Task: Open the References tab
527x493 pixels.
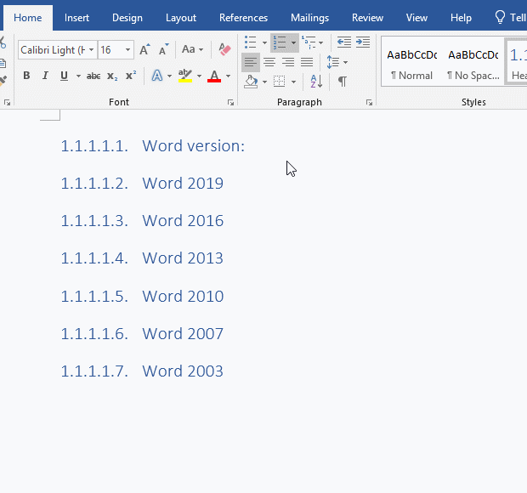Action: (x=243, y=18)
